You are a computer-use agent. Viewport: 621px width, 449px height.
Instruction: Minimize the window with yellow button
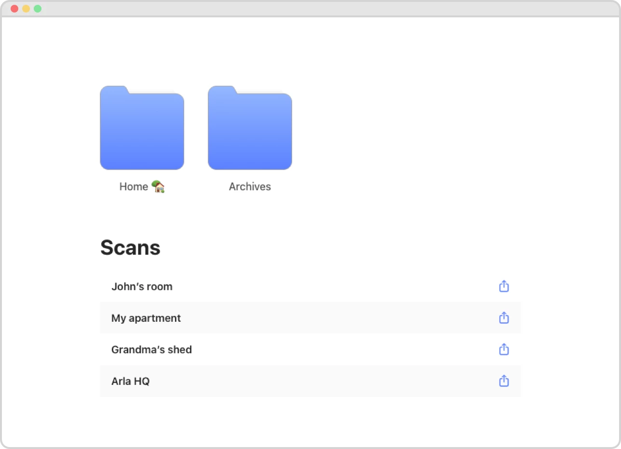pos(26,9)
